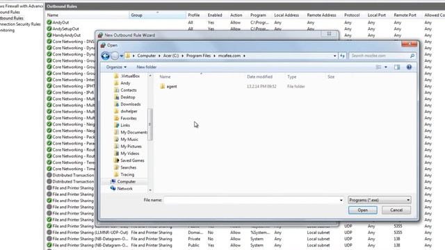Expand arrow after mcafee.com breadcrumb
This screenshot has height=250, width=445.
point(244,56)
